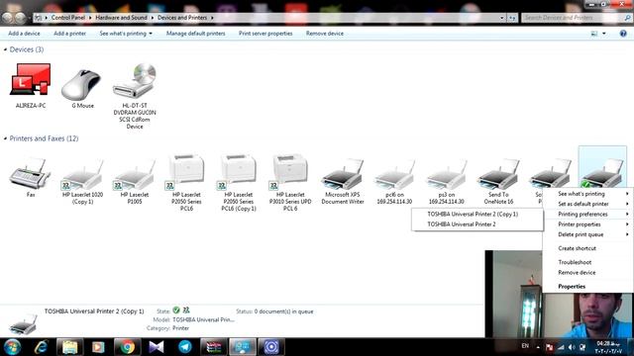Open File Explorer from taskbar
Image resolution: width=634 pixels, height=356 pixels.
(69, 347)
